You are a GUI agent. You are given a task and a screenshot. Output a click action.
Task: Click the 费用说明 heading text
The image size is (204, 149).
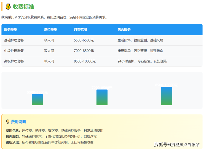click(18, 122)
